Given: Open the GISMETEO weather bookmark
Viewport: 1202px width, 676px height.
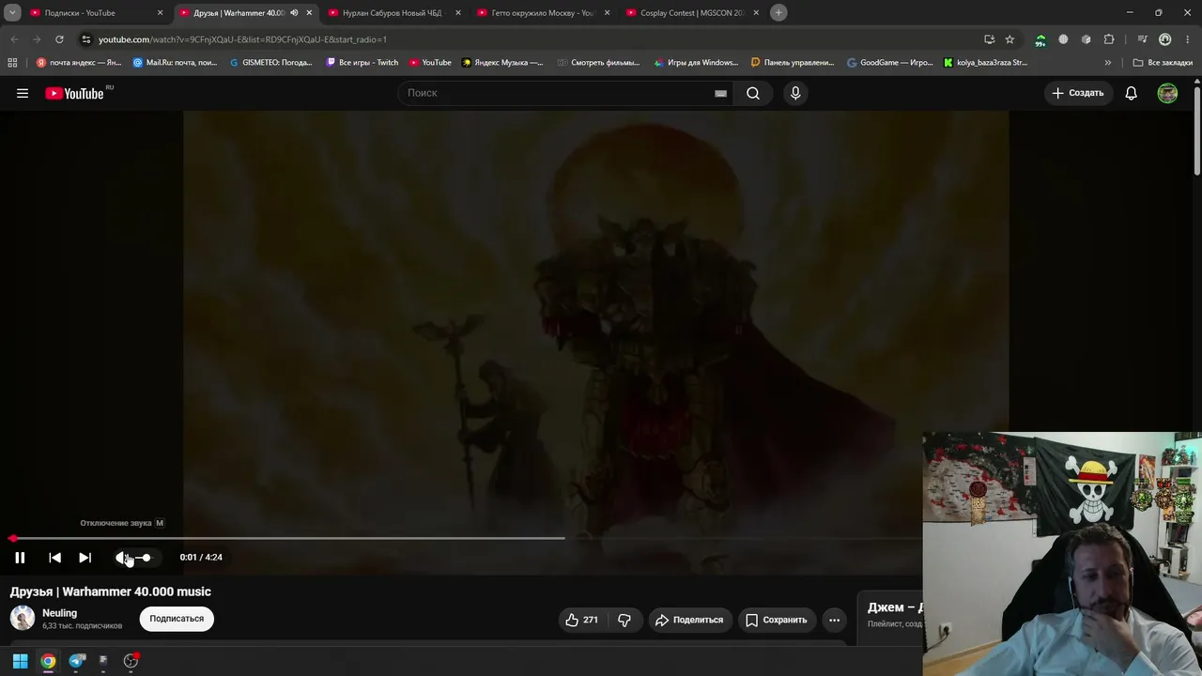Looking at the screenshot, I should 271,63.
